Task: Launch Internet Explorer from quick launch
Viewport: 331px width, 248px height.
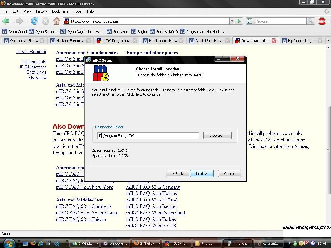Action: pyautogui.click(x=41, y=243)
